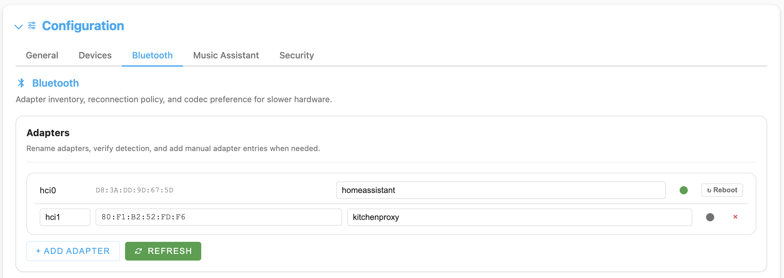Click the kitchenproxy name field
Viewport: 784px width, 278px height.
[519, 217]
